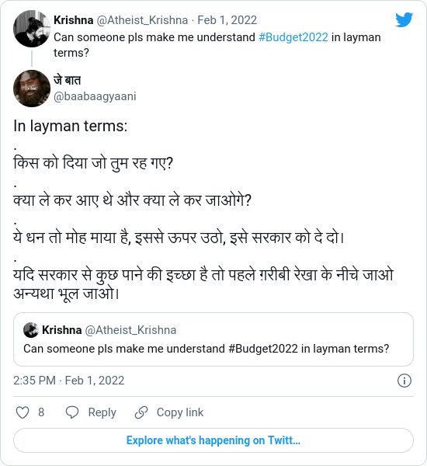427x466 pixels.
Task: Click the reply speech bubble icon
Action: point(72,412)
